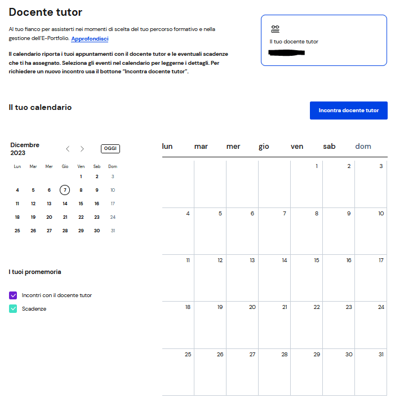
Task: Click Il tuo docente tutor card
Action: click(x=323, y=40)
